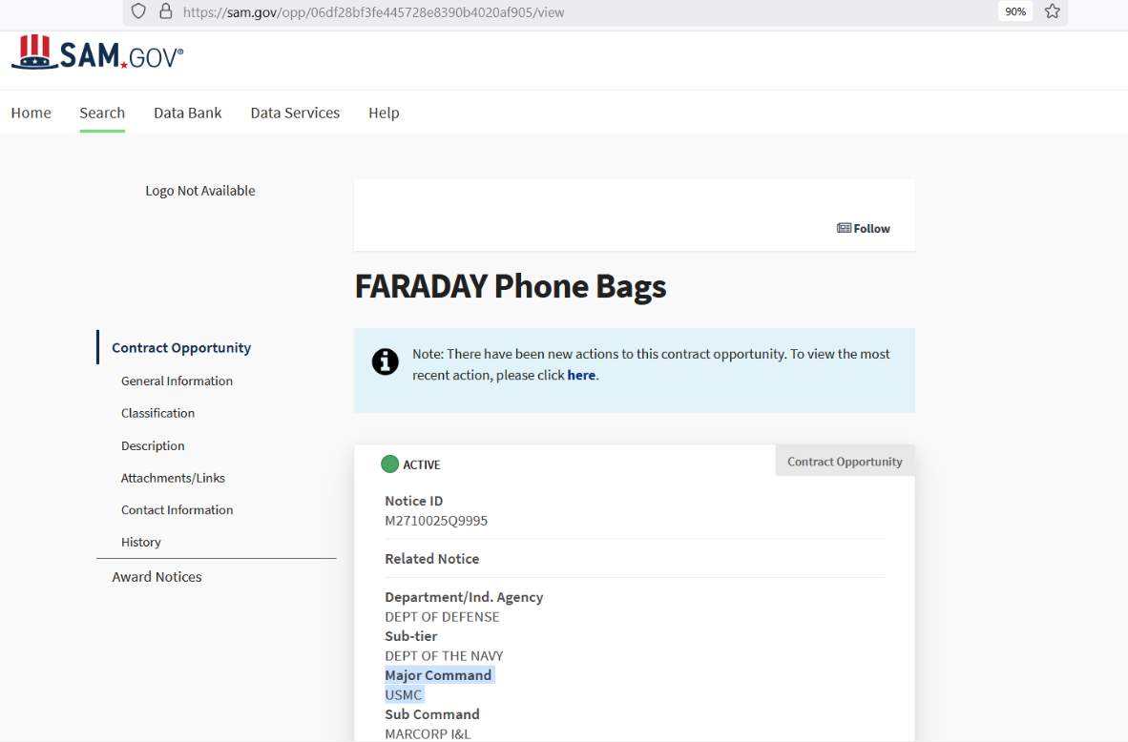Jump to Description section
The width and height of the screenshot is (1128, 742).
click(154, 445)
